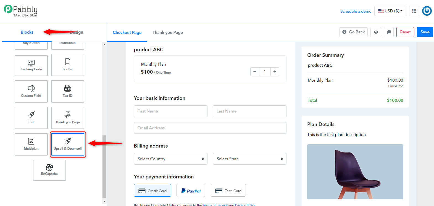Open the USD currency dropdown
The height and width of the screenshot is (206, 434).
[x=390, y=11]
